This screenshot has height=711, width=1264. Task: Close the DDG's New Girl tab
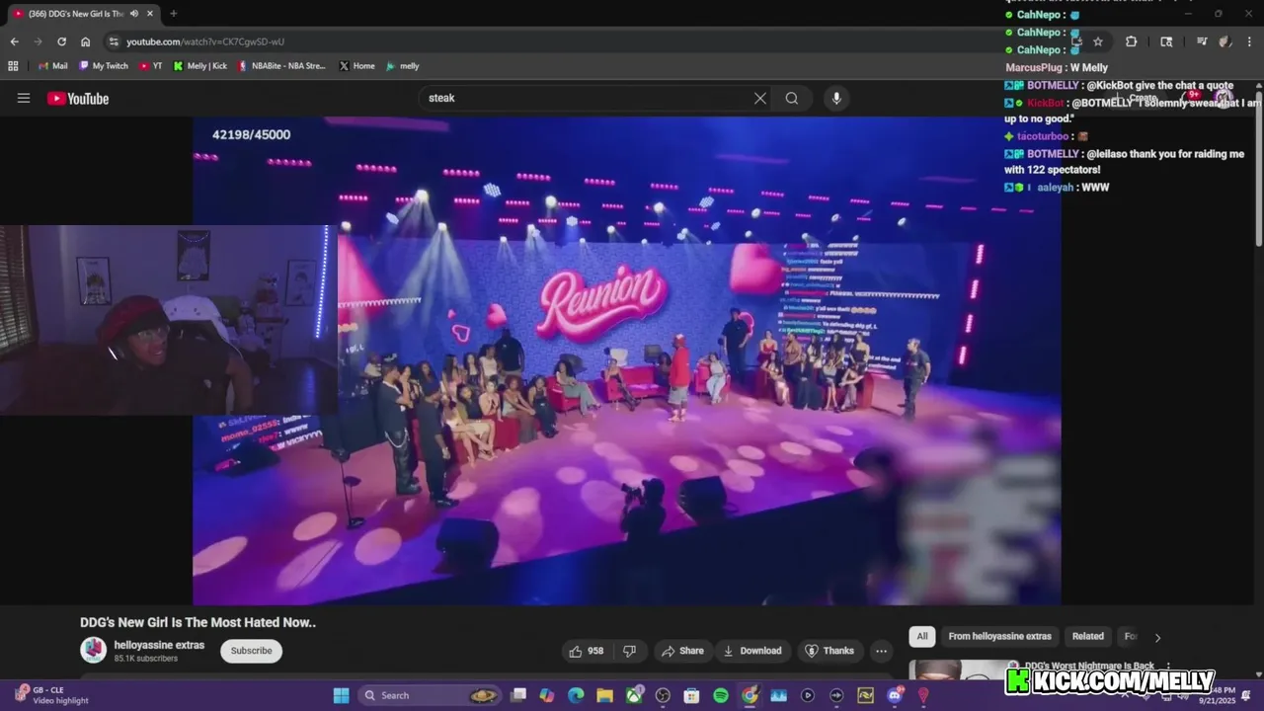pyautogui.click(x=148, y=14)
